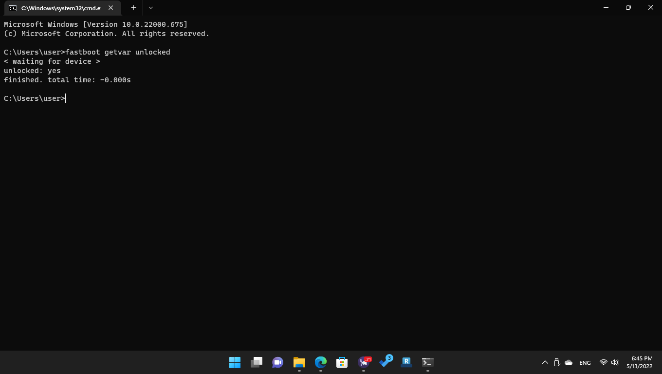Expand the terminal profile dropdown chevron
662x374 pixels.
point(150,8)
